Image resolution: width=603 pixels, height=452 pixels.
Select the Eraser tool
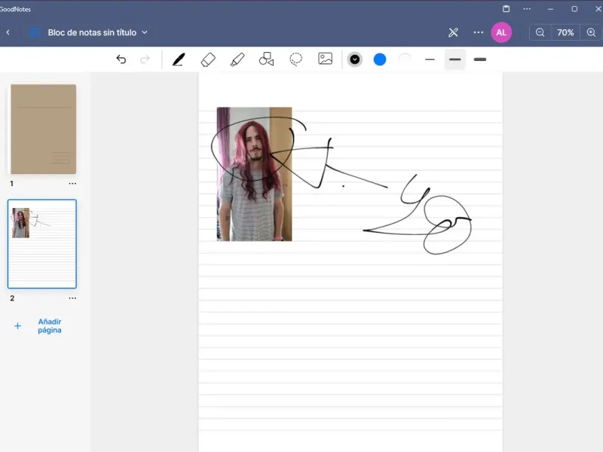209,60
